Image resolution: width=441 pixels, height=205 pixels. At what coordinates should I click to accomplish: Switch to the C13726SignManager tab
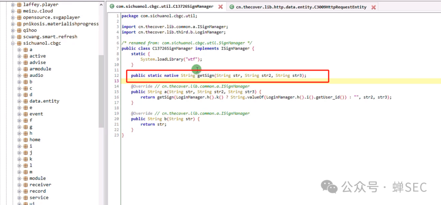[165, 7]
